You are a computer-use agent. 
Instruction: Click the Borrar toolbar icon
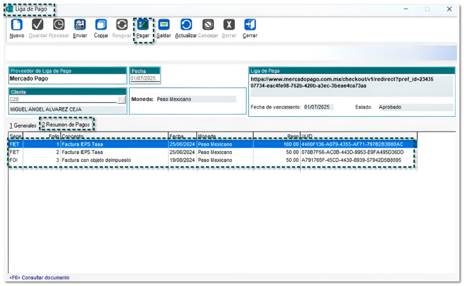[x=229, y=25]
